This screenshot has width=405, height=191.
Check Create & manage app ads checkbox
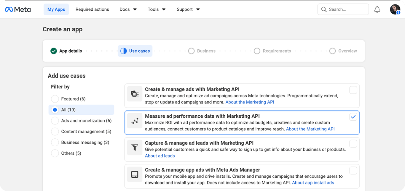(353, 171)
